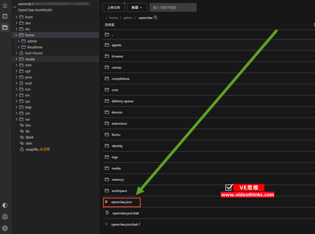The width and height of the screenshot is (315, 234).
Task: Select the file manager sidebar icon
Action: [x=5, y=27]
